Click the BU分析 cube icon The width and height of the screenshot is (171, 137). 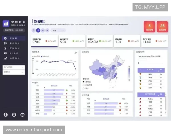[5, 53]
